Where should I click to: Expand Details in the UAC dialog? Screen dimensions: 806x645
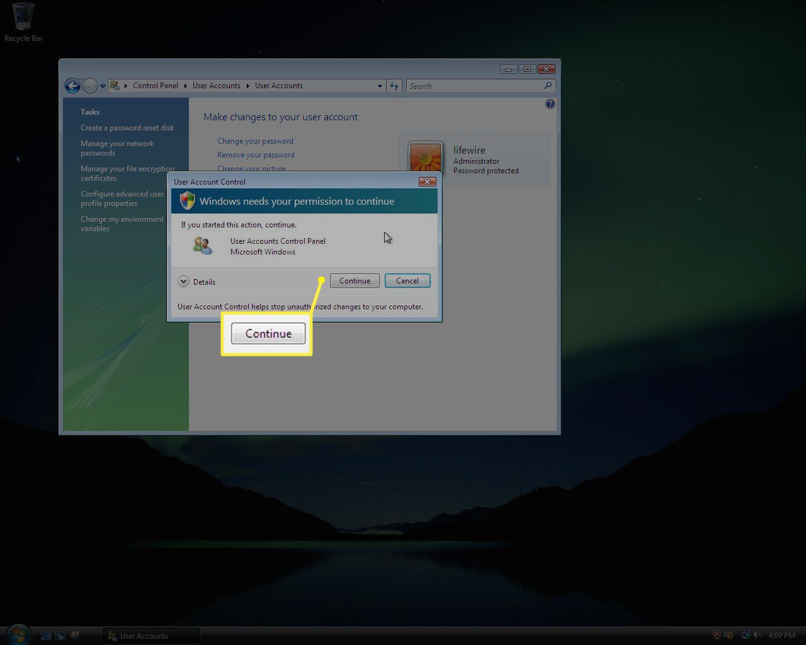coord(196,282)
